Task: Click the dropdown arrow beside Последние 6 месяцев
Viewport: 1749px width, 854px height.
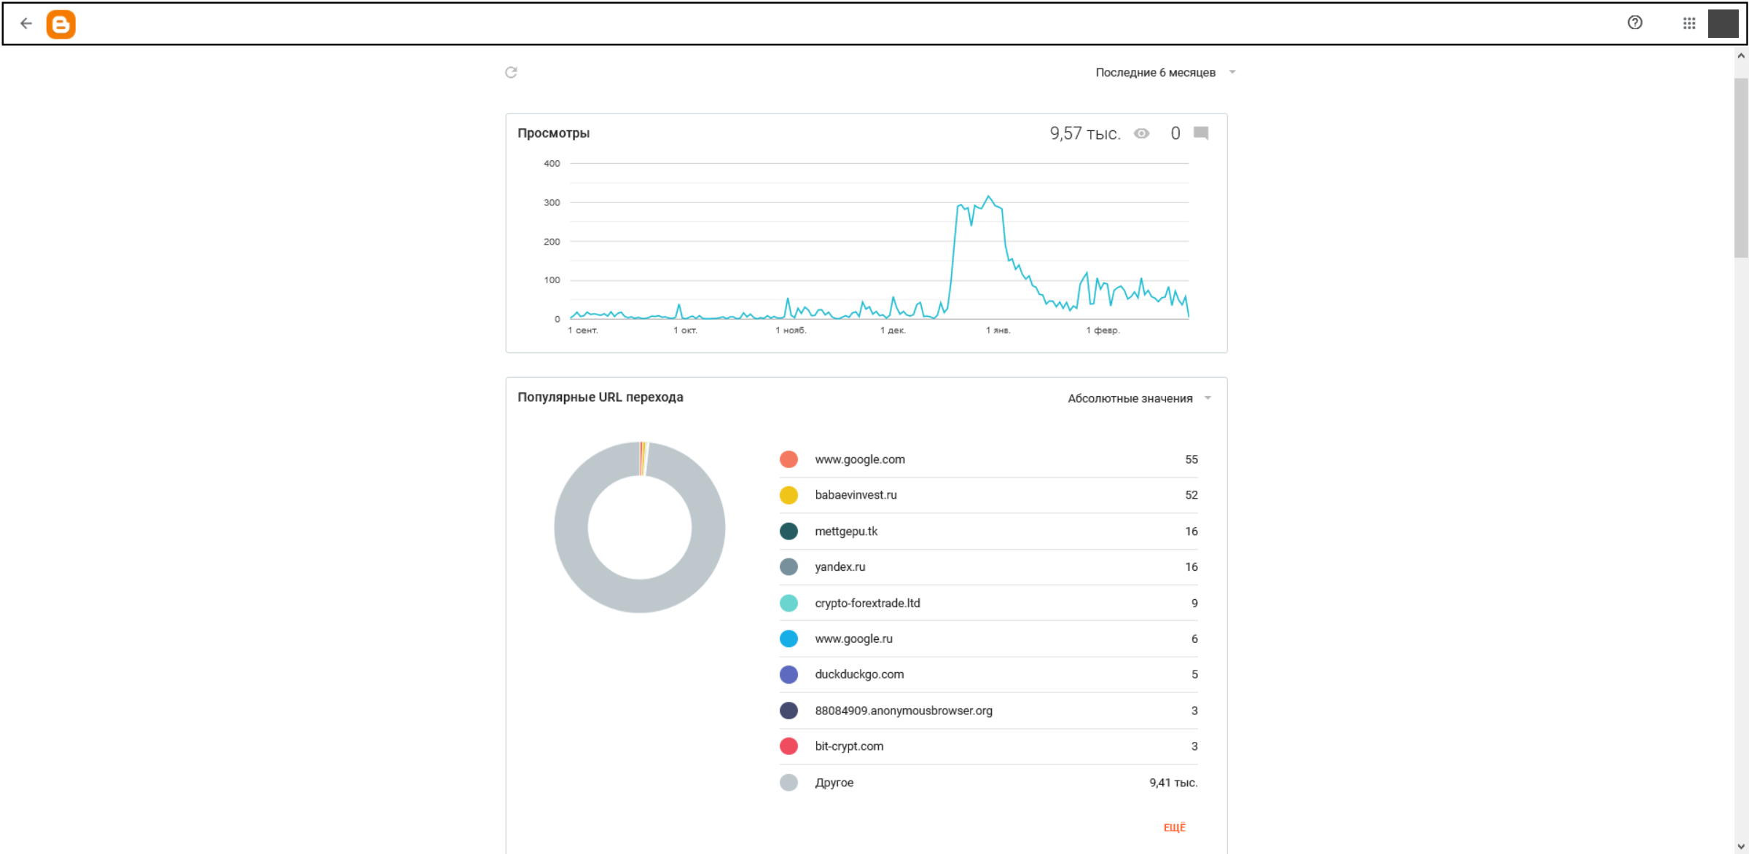Action: (1232, 72)
